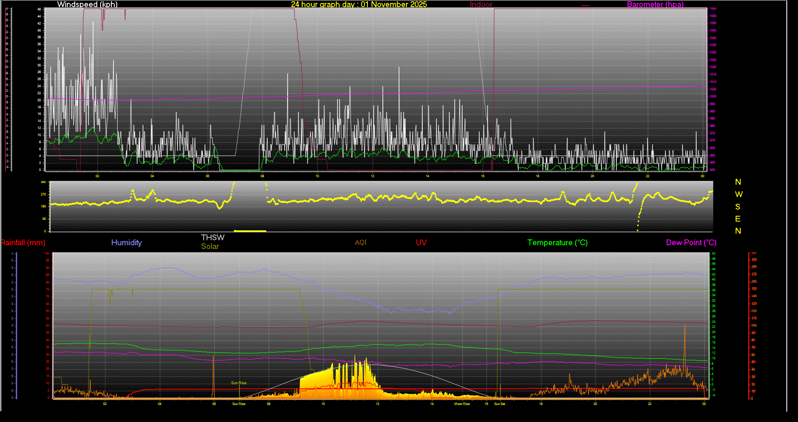
Task: Click the AQI legend label
Action: click(x=360, y=242)
